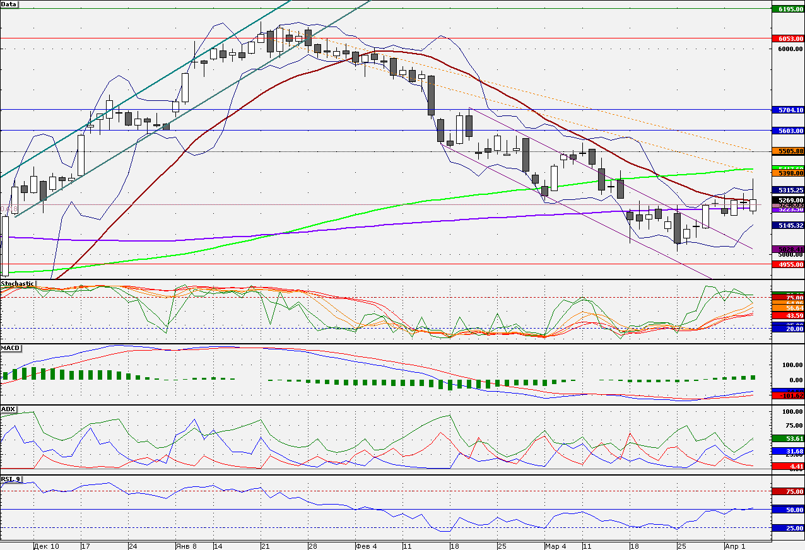Click the Stochastic 75.00 level label

pos(787,298)
